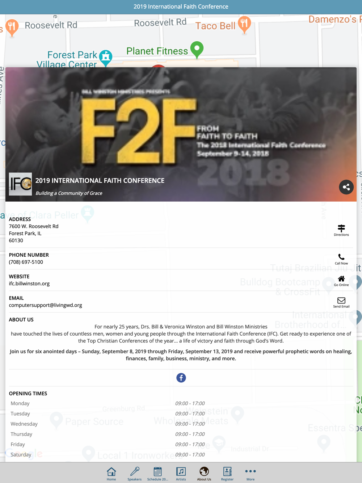362x483 pixels.
Task: Click the computersupport@livingwd.org email address
Action: click(x=46, y=305)
